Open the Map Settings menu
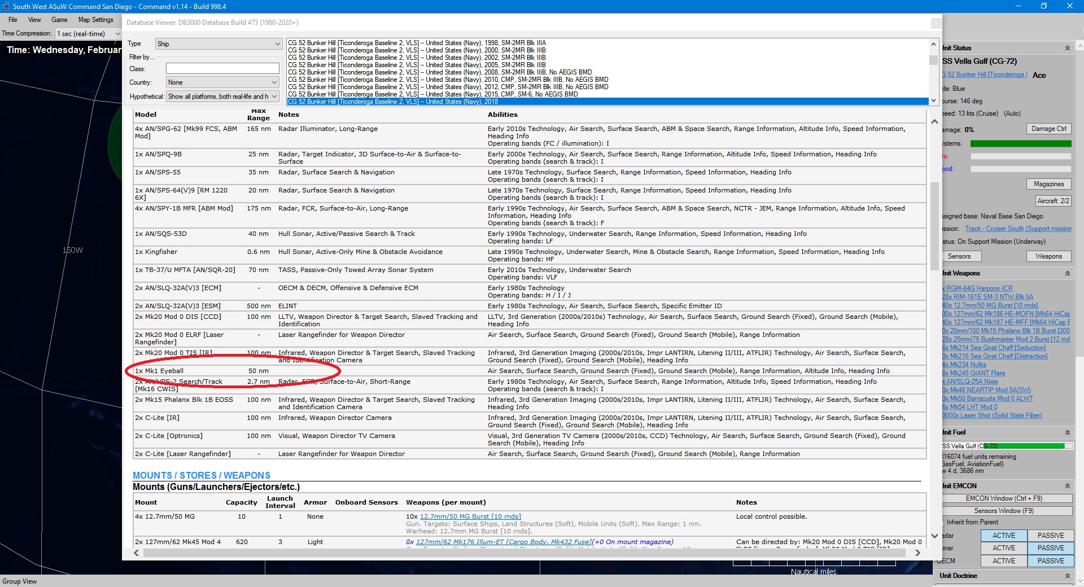Screen dimensions: 1084x587 click(95, 20)
